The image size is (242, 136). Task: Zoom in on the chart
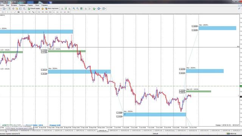pyautogui.click(x=74, y=8)
